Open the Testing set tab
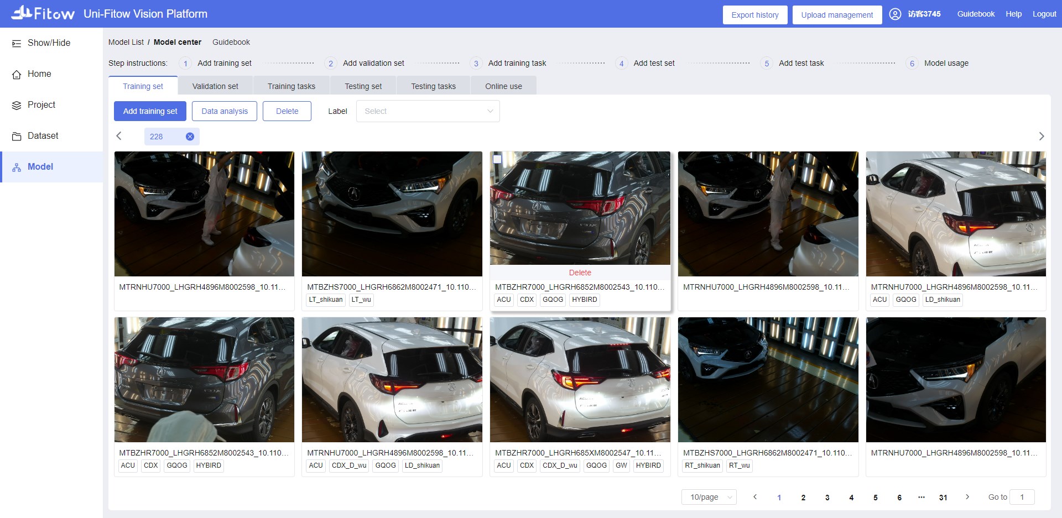 click(x=363, y=86)
